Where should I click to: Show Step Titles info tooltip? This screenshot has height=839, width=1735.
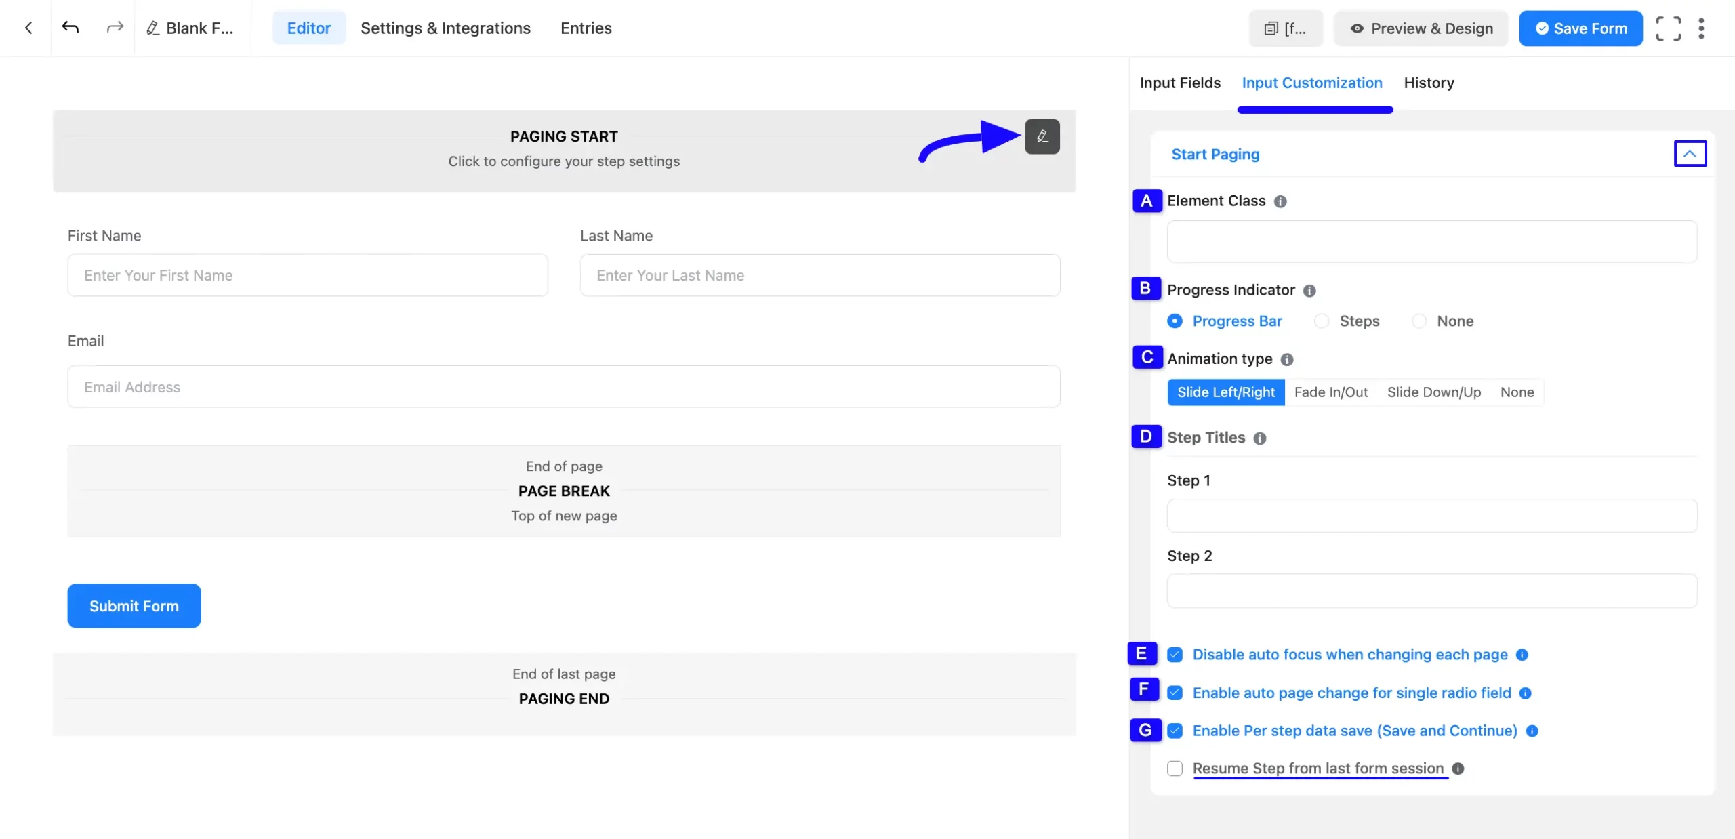click(x=1260, y=438)
